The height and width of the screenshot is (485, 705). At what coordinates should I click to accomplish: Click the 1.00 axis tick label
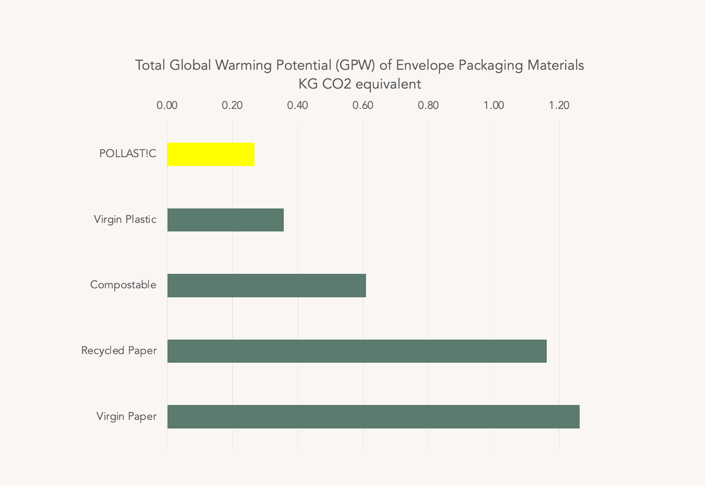click(x=493, y=105)
